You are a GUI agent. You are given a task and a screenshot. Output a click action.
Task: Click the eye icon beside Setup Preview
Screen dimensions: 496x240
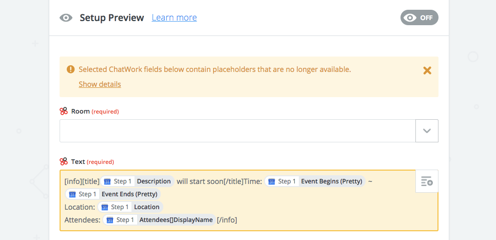coord(66,18)
